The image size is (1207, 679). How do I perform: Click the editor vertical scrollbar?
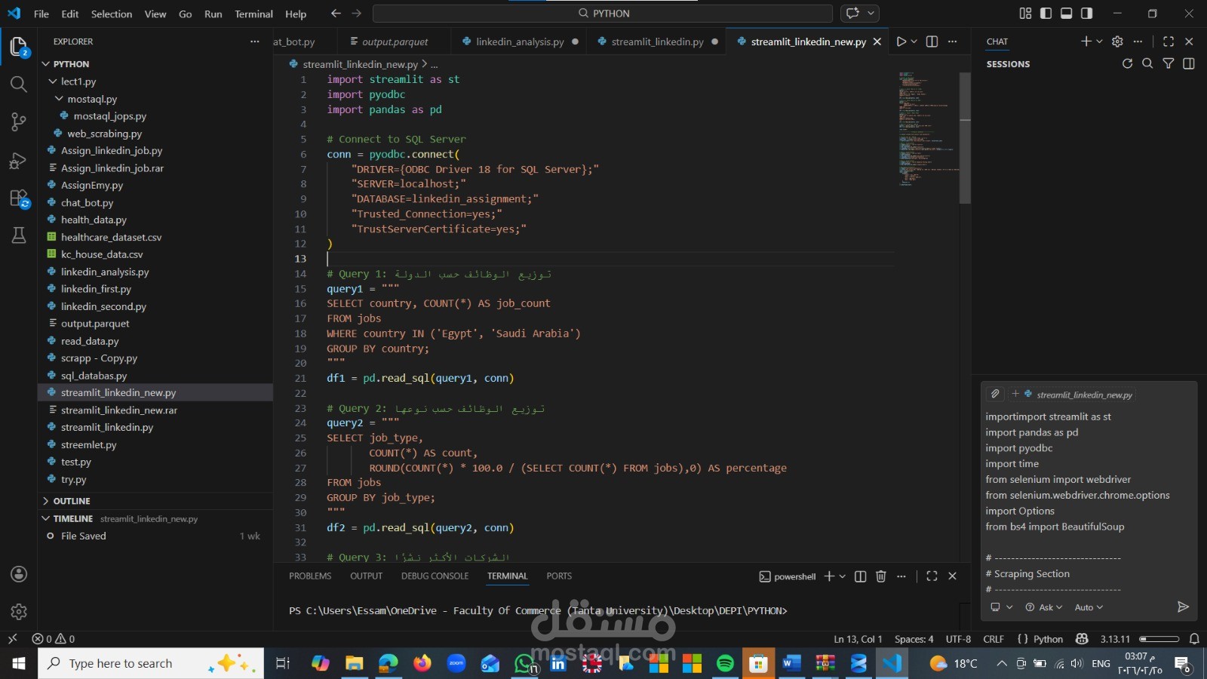click(x=965, y=139)
